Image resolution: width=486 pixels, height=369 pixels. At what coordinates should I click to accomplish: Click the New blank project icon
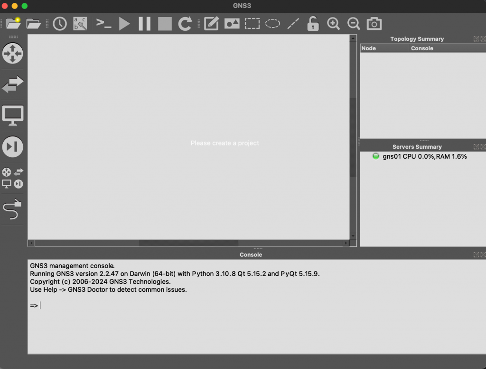pyautogui.click(x=13, y=24)
